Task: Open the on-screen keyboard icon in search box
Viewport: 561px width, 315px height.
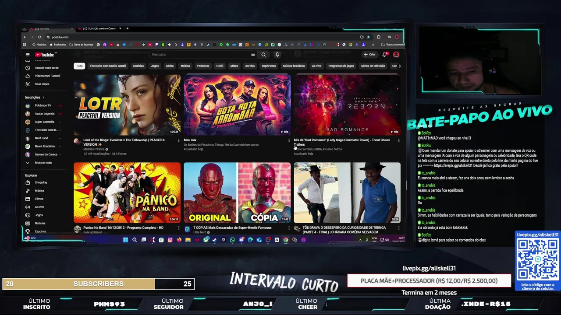Action: (253, 55)
